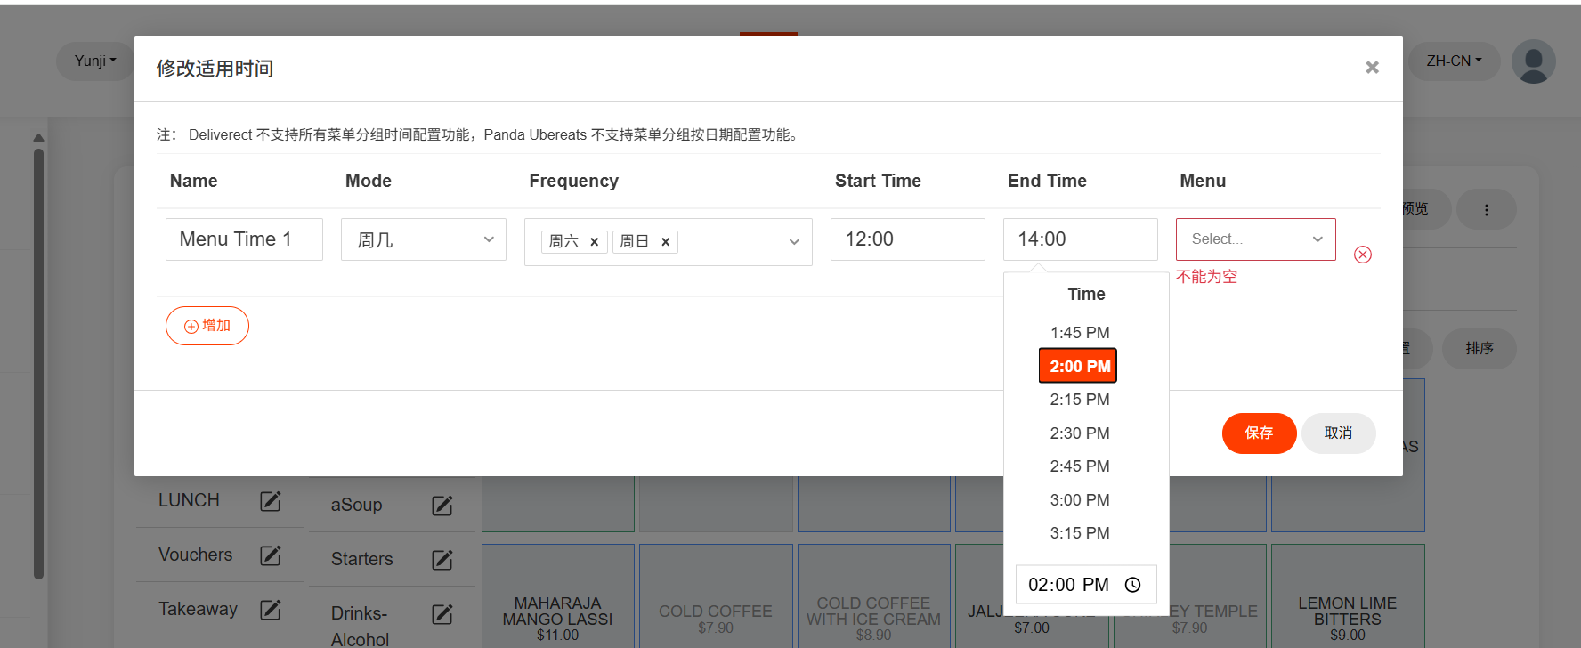Open the edit icon next to Takeaway

[x=271, y=610]
